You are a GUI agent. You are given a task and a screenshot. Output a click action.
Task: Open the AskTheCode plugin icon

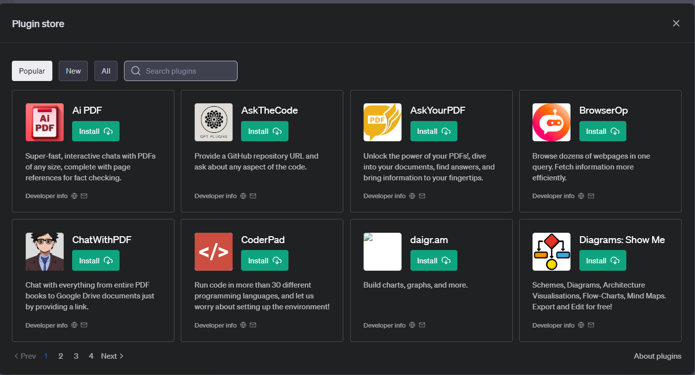tap(213, 122)
